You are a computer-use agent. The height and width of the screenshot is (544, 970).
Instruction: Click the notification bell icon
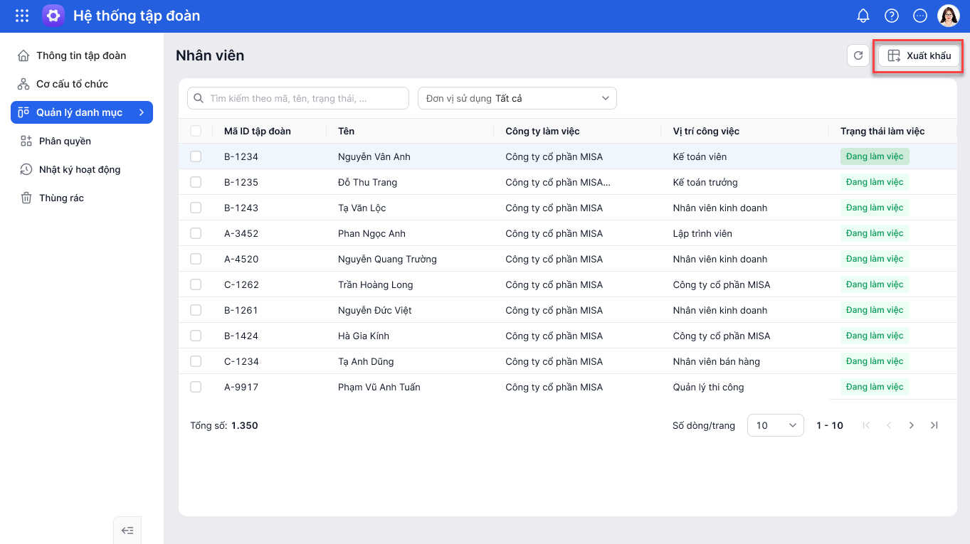tap(863, 16)
